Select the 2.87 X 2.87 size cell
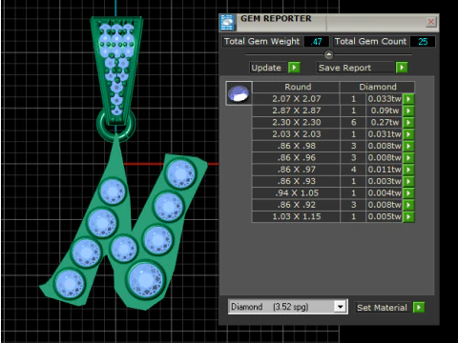 [x=296, y=111]
